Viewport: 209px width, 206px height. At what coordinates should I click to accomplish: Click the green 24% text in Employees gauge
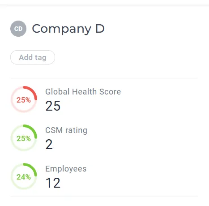(x=24, y=177)
